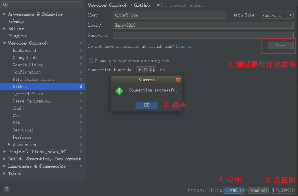The image size is (298, 196).
Task: Expand Languages & Frameworks section
Action: pyautogui.click(x=5, y=166)
